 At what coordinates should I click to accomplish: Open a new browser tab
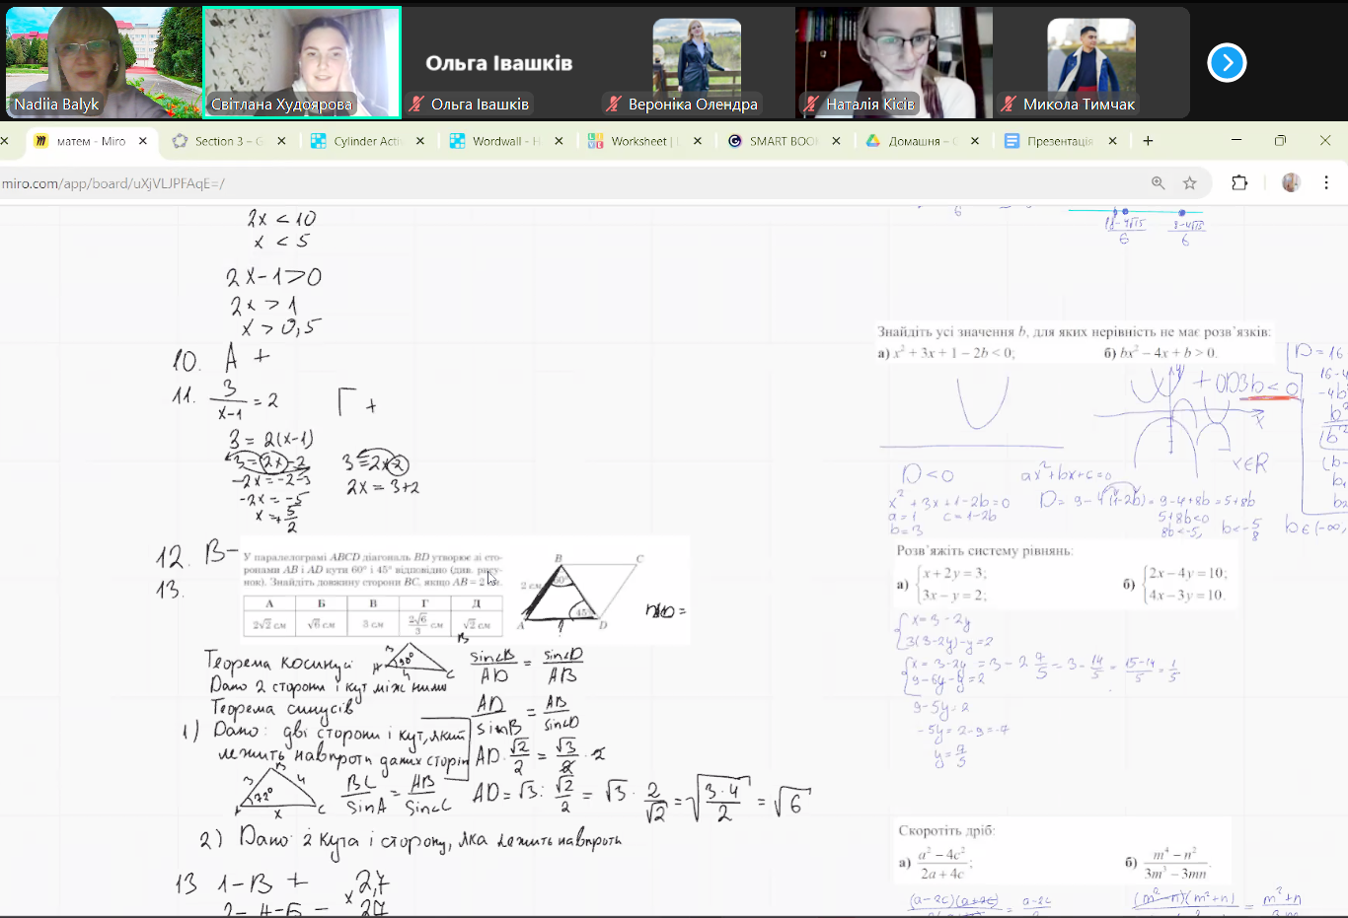point(1148,141)
